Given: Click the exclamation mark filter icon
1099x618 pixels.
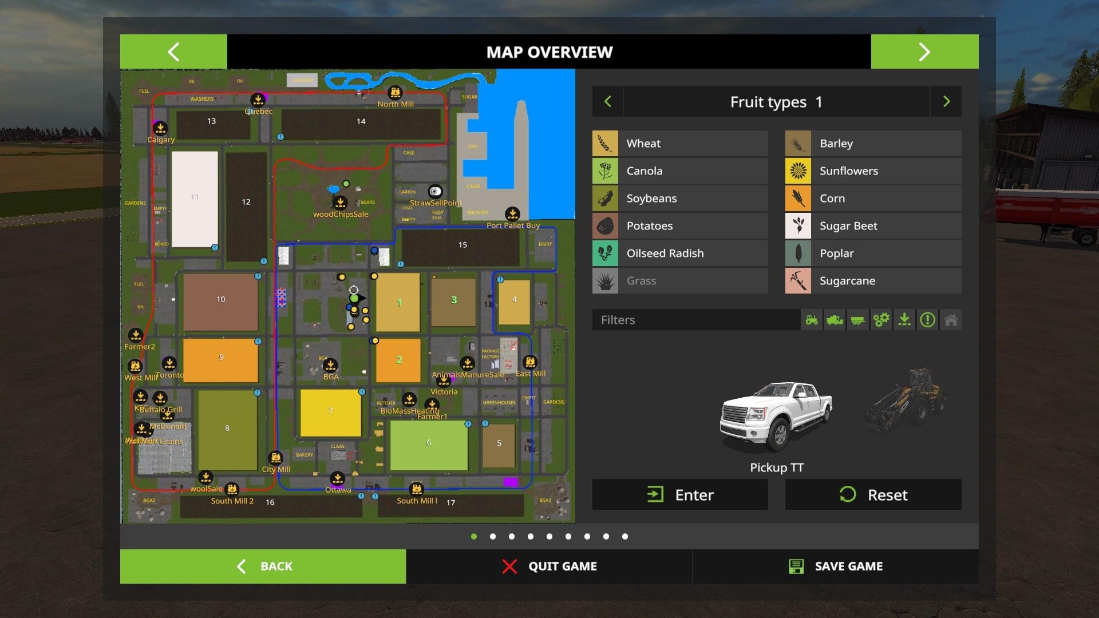Looking at the screenshot, I should point(927,320).
